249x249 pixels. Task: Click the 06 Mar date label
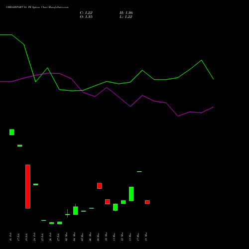point(90,237)
